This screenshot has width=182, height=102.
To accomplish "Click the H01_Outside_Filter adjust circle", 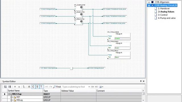I will point(81,7).
